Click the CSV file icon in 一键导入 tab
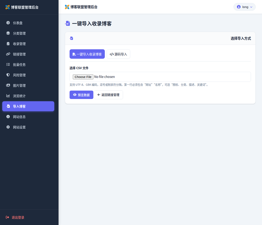262x225 pixels. [x=74, y=54]
